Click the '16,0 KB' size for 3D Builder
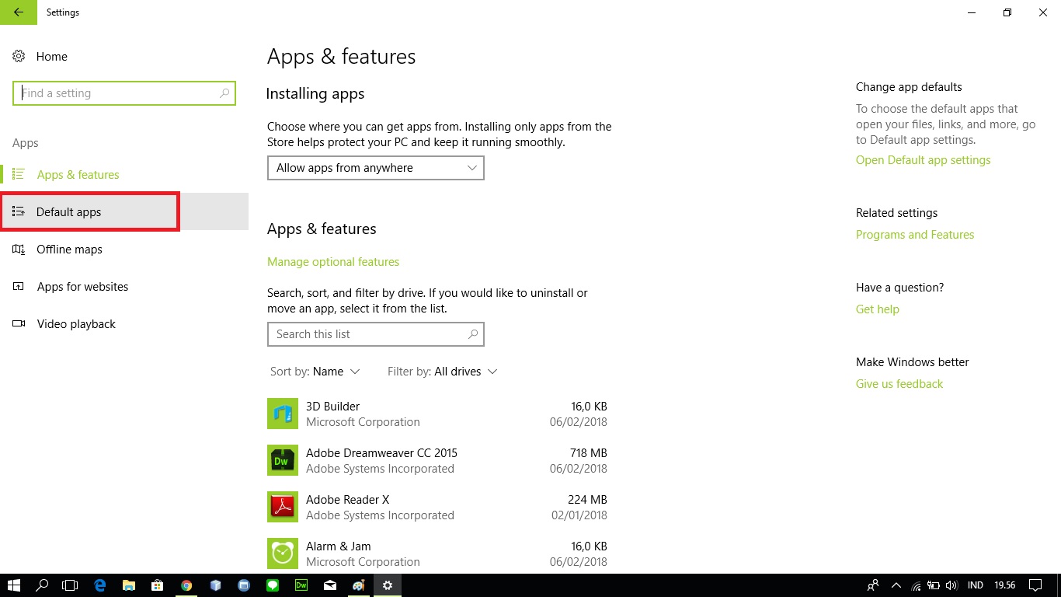 click(589, 407)
